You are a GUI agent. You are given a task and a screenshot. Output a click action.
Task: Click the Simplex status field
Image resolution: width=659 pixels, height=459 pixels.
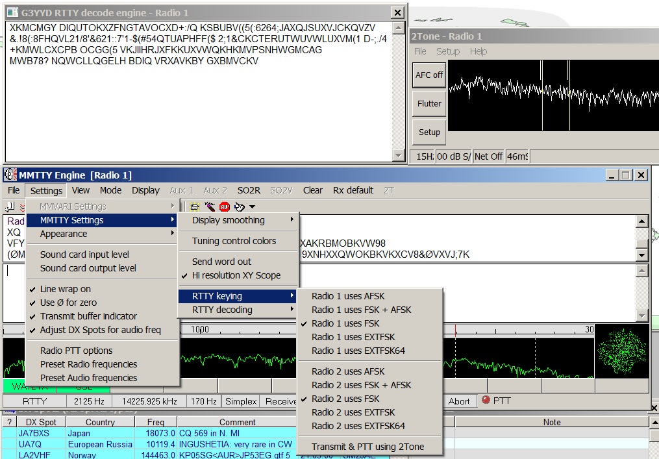point(241,401)
